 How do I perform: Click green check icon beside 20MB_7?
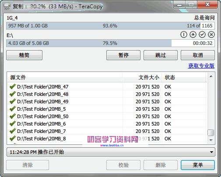pyautogui.click(x=13, y=131)
